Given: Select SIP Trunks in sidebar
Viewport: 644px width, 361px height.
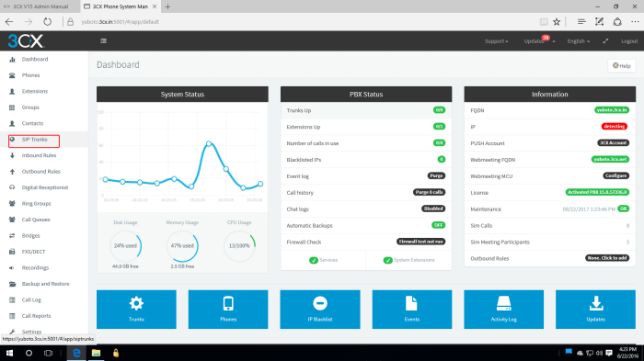Looking at the screenshot, I should point(35,140).
